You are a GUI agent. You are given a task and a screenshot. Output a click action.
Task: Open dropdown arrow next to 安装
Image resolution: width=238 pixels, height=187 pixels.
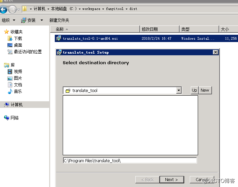click(42, 20)
